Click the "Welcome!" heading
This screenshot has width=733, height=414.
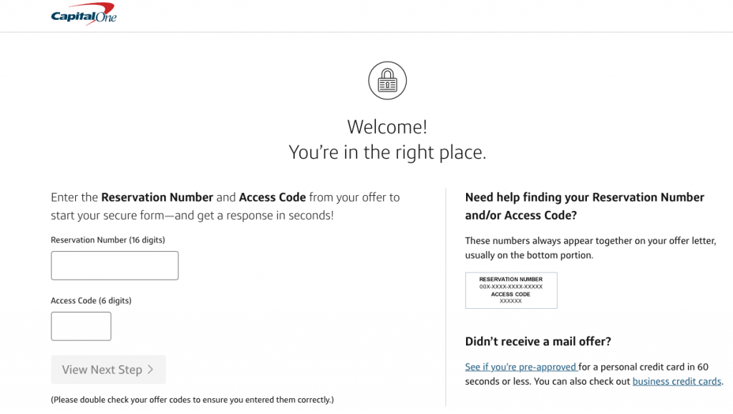click(387, 127)
